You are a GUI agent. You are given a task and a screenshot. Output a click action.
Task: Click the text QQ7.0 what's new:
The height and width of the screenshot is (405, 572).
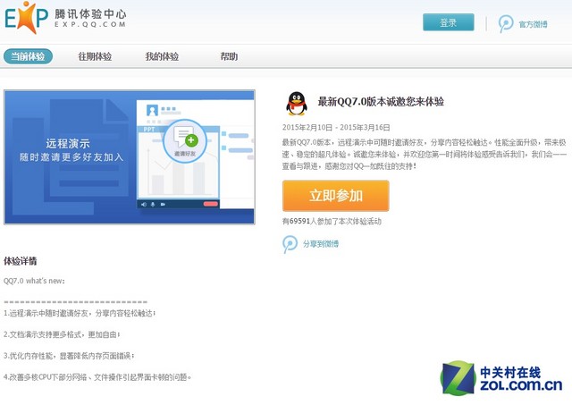pos(34,281)
